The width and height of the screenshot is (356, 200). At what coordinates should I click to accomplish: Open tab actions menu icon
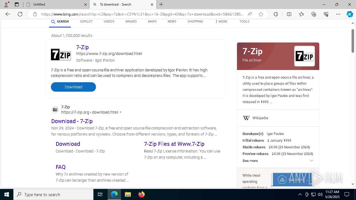pyautogui.click(x=17, y=4)
